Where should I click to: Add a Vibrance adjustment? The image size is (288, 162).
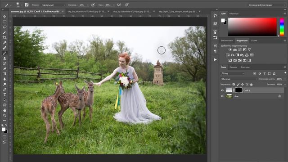pos(249,49)
